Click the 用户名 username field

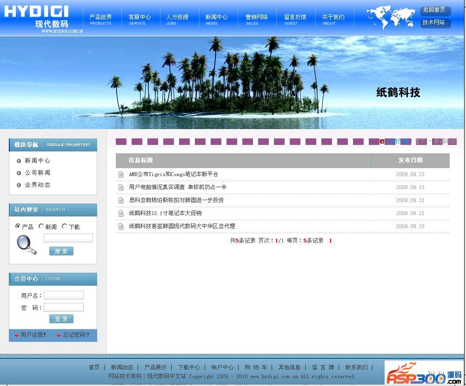[x=64, y=295]
